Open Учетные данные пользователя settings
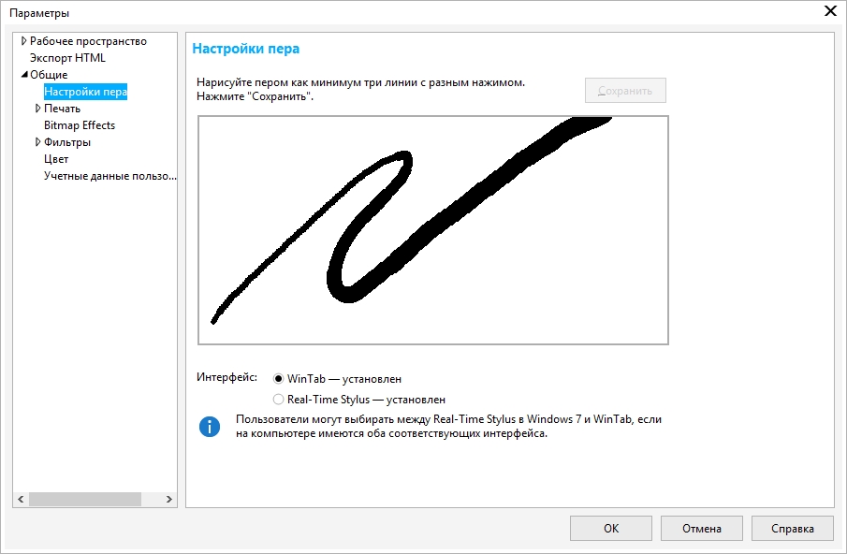The image size is (847, 554). 110,176
